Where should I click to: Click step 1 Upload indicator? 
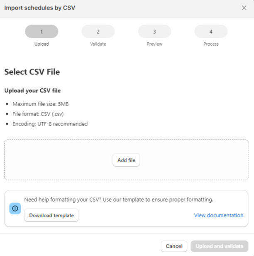42,32
